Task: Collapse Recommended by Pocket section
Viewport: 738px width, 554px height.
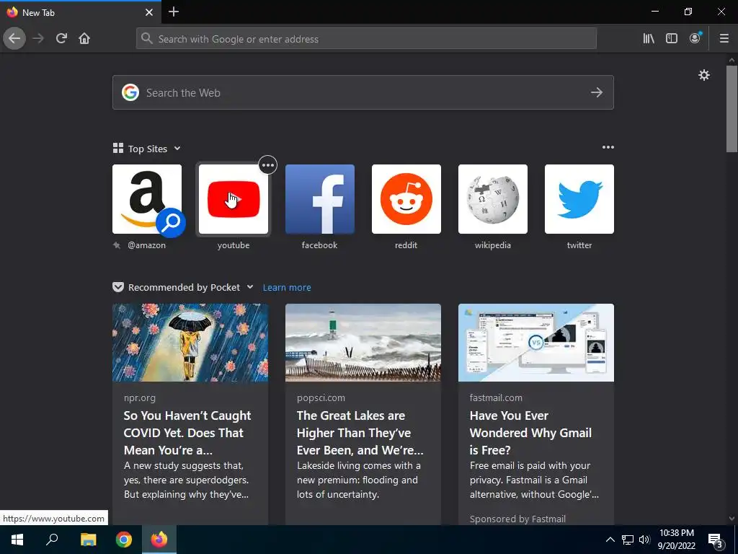Action: [x=250, y=287]
